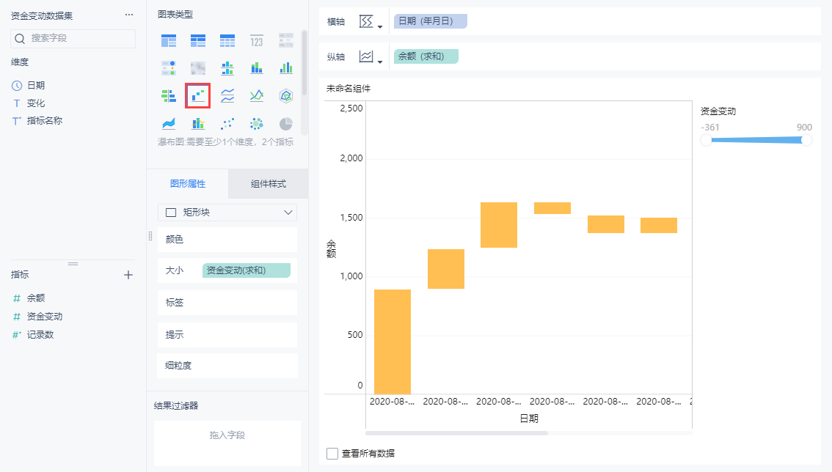
Task: Click the 日期 x-axis title
Action: (529, 418)
